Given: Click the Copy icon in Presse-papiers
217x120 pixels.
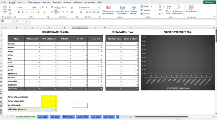Looking at the screenshot, I should (x=10, y=10).
